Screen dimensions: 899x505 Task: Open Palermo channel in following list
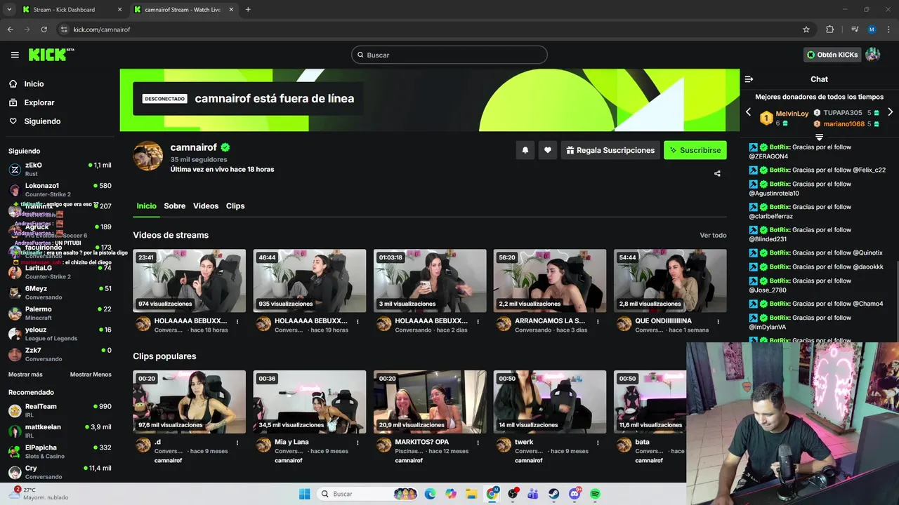point(60,313)
